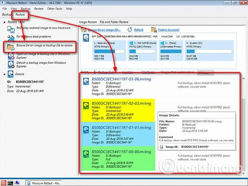Click the red power icon in the taskbar

3,183
